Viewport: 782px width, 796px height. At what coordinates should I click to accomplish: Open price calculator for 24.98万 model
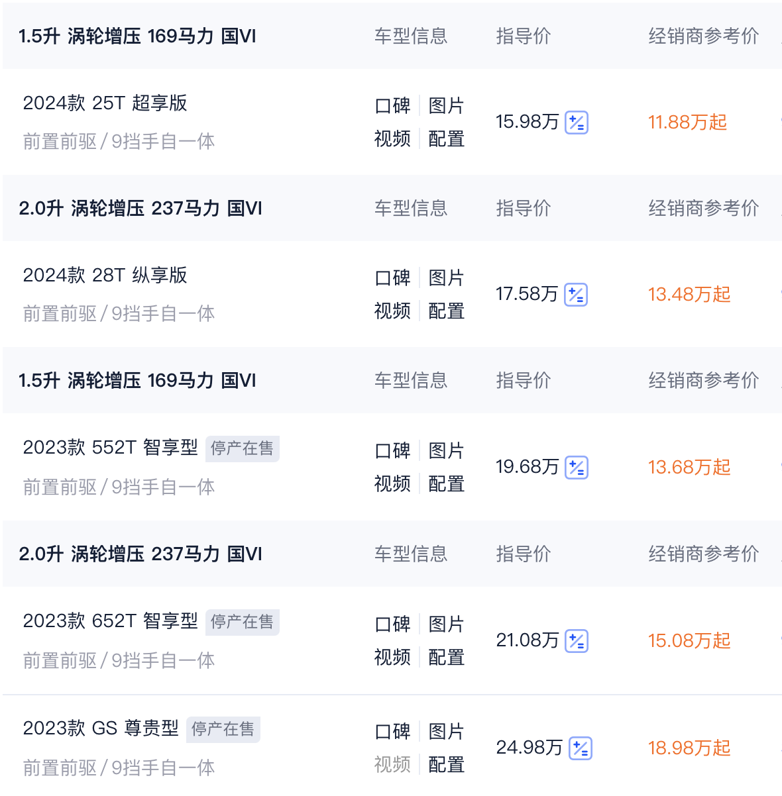tap(580, 748)
